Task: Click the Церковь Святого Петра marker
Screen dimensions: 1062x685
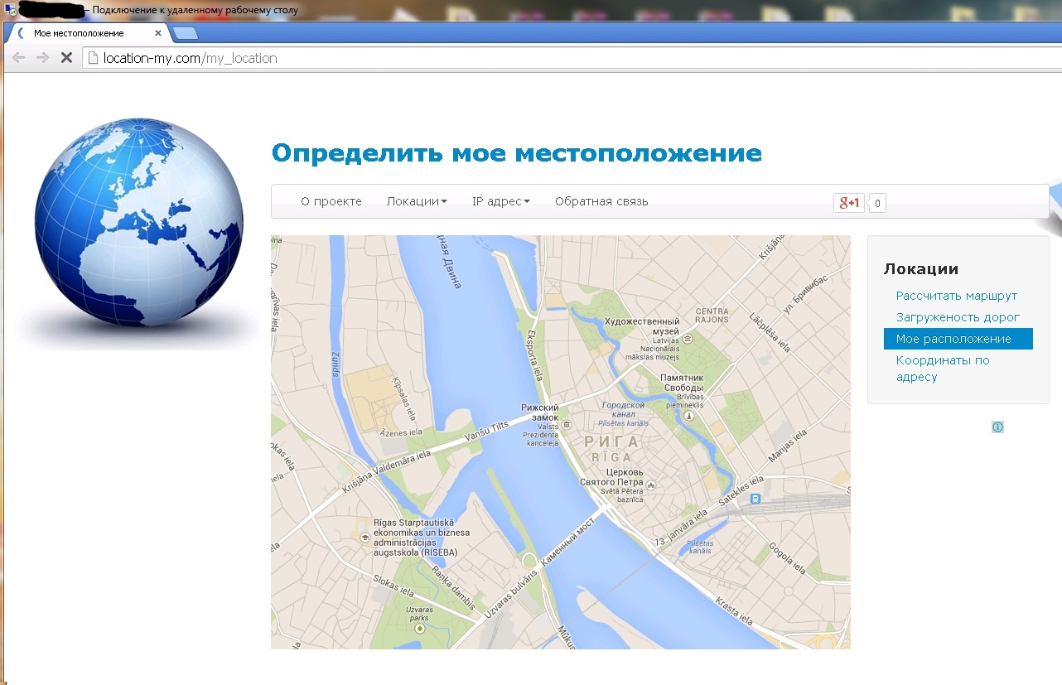Action: (652, 485)
